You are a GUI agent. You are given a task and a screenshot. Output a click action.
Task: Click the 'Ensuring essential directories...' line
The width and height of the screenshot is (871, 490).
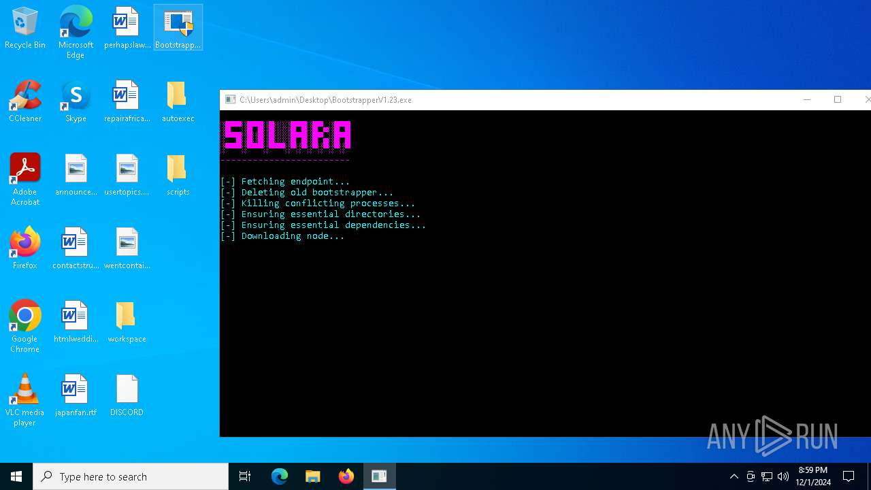(x=321, y=214)
